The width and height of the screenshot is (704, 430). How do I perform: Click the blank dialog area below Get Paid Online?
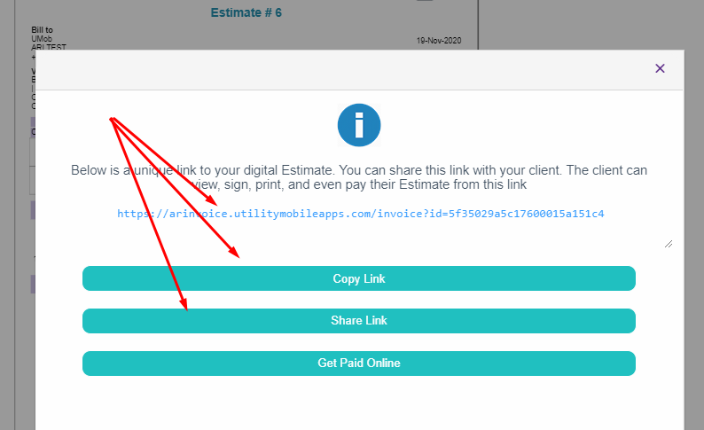tap(359, 403)
